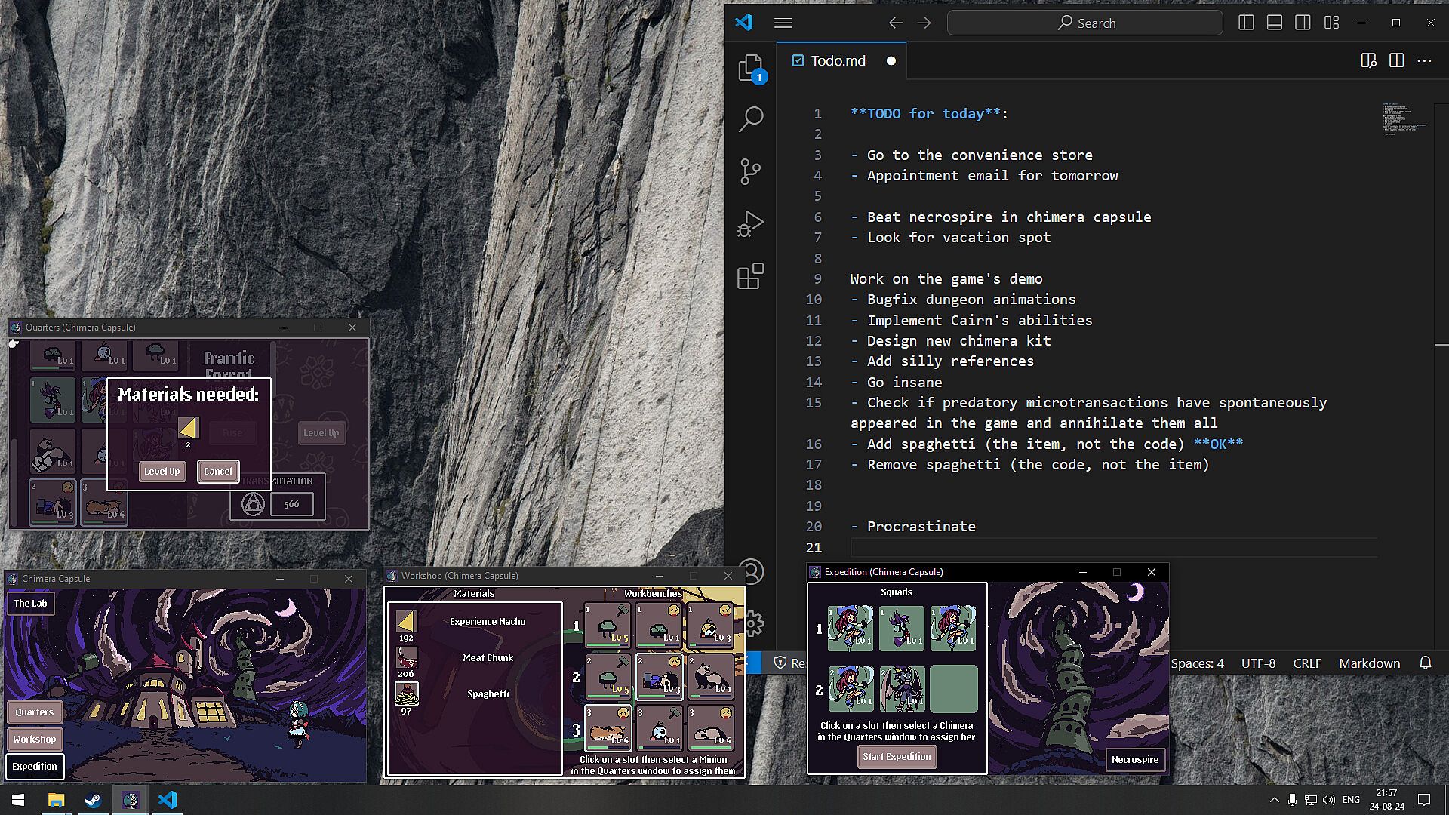Screen dimensions: 1449x815
Task: Open the VS Code Explorer panel
Action: [750, 68]
